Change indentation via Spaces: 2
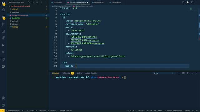This screenshot has width=200, height=112. 142,110
